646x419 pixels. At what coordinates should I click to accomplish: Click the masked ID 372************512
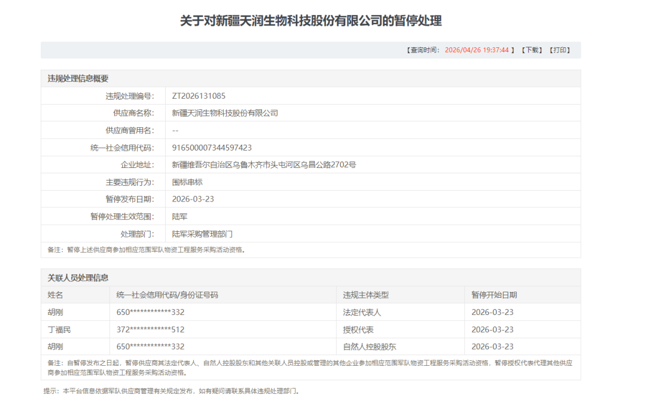(151, 329)
